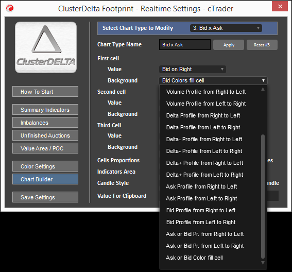The width and height of the screenshot is (292, 272).
Task: Select Delta- Profile from Left to Right
Action: (210, 151)
